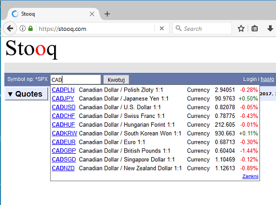Image resolution: width=276 pixels, height=205 pixels.
Task: Select the Stooq tab
Action: tap(54, 14)
